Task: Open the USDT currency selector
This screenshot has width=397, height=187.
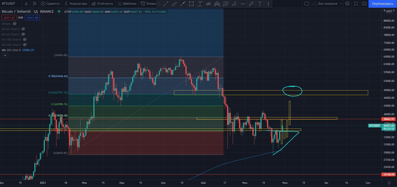Action: (388, 11)
